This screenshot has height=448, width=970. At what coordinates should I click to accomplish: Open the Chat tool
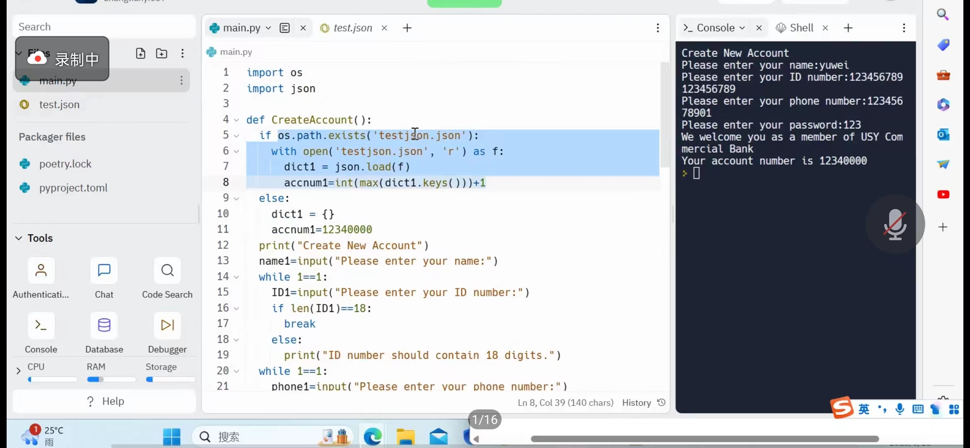pyautogui.click(x=104, y=271)
